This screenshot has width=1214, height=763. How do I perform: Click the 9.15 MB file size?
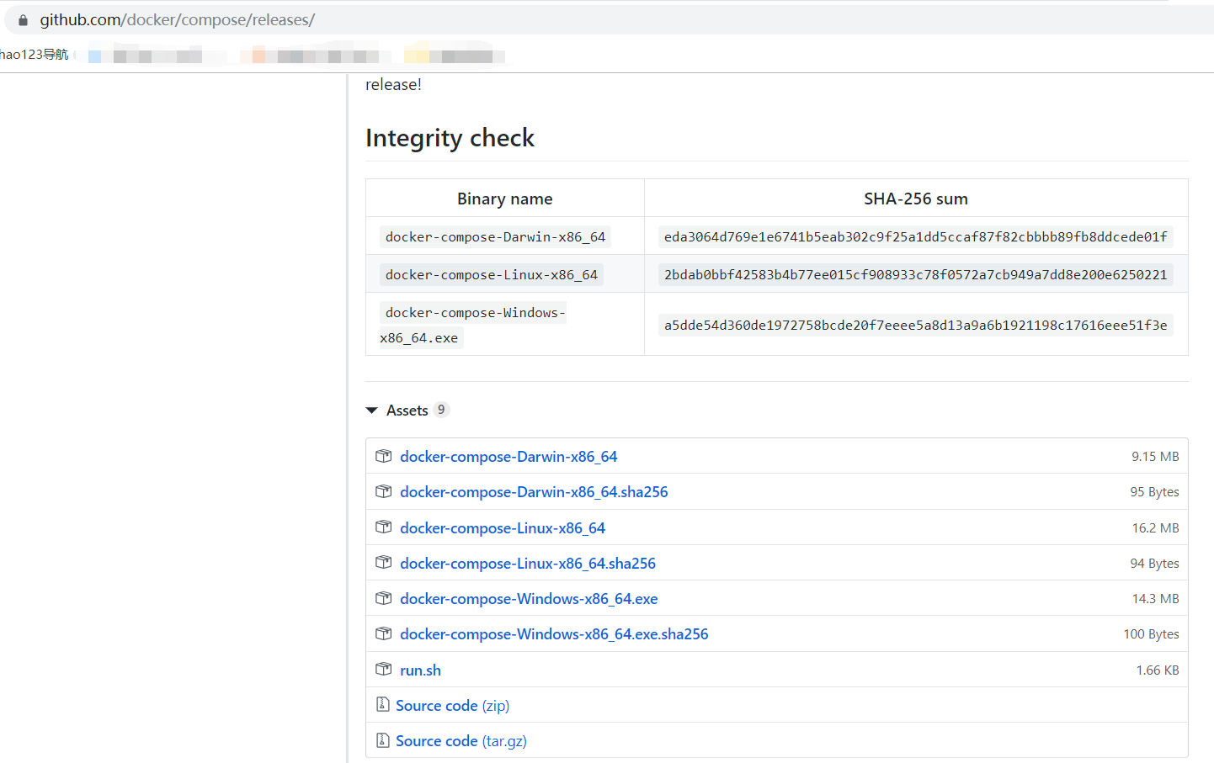(1155, 457)
